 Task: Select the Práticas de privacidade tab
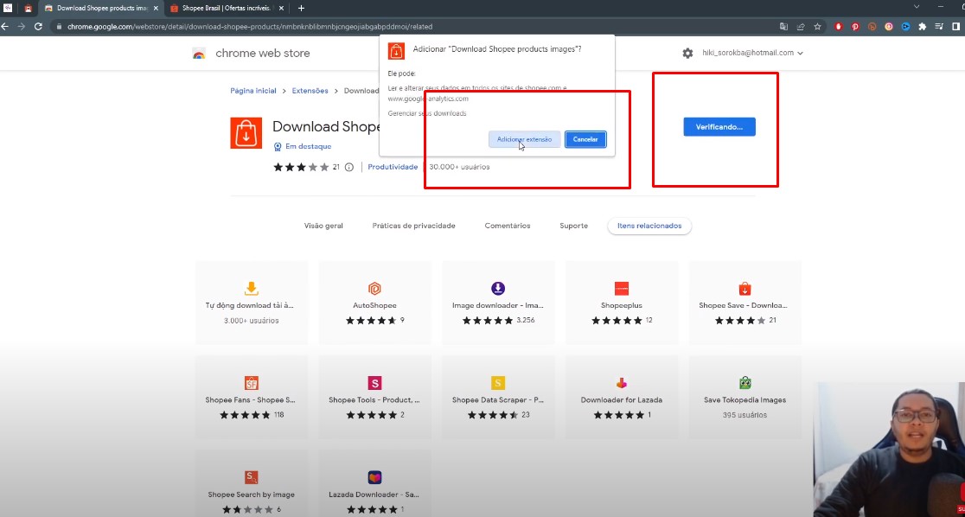coord(413,226)
